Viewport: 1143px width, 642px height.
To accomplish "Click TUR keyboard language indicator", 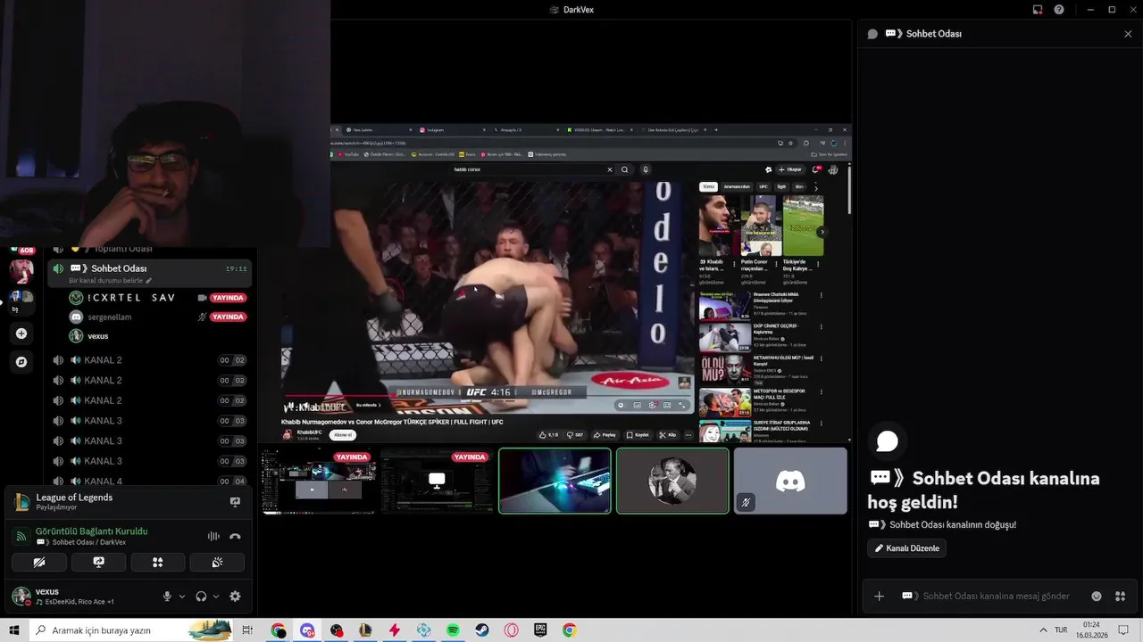I will (1061, 630).
